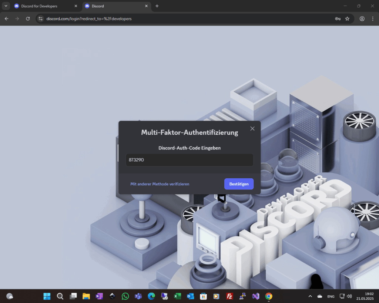Open the tab search dropdown arrow

tap(6, 6)
